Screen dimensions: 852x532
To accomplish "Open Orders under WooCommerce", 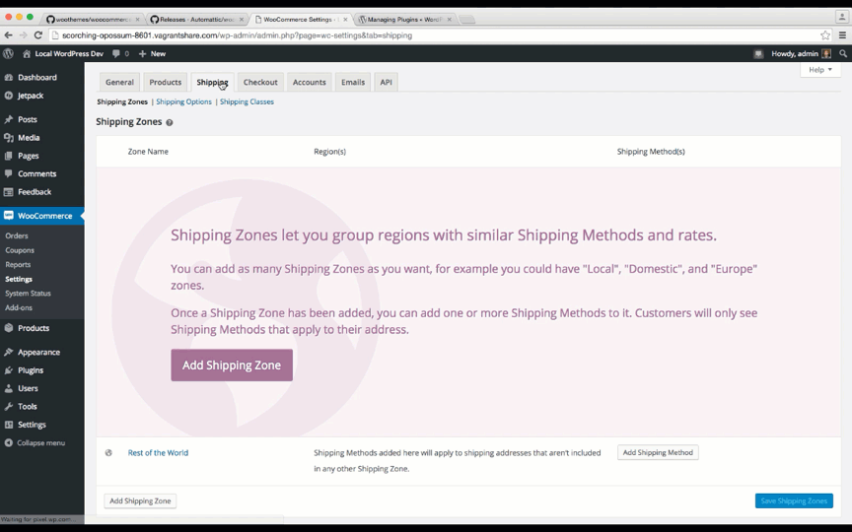I will (17, 235).
